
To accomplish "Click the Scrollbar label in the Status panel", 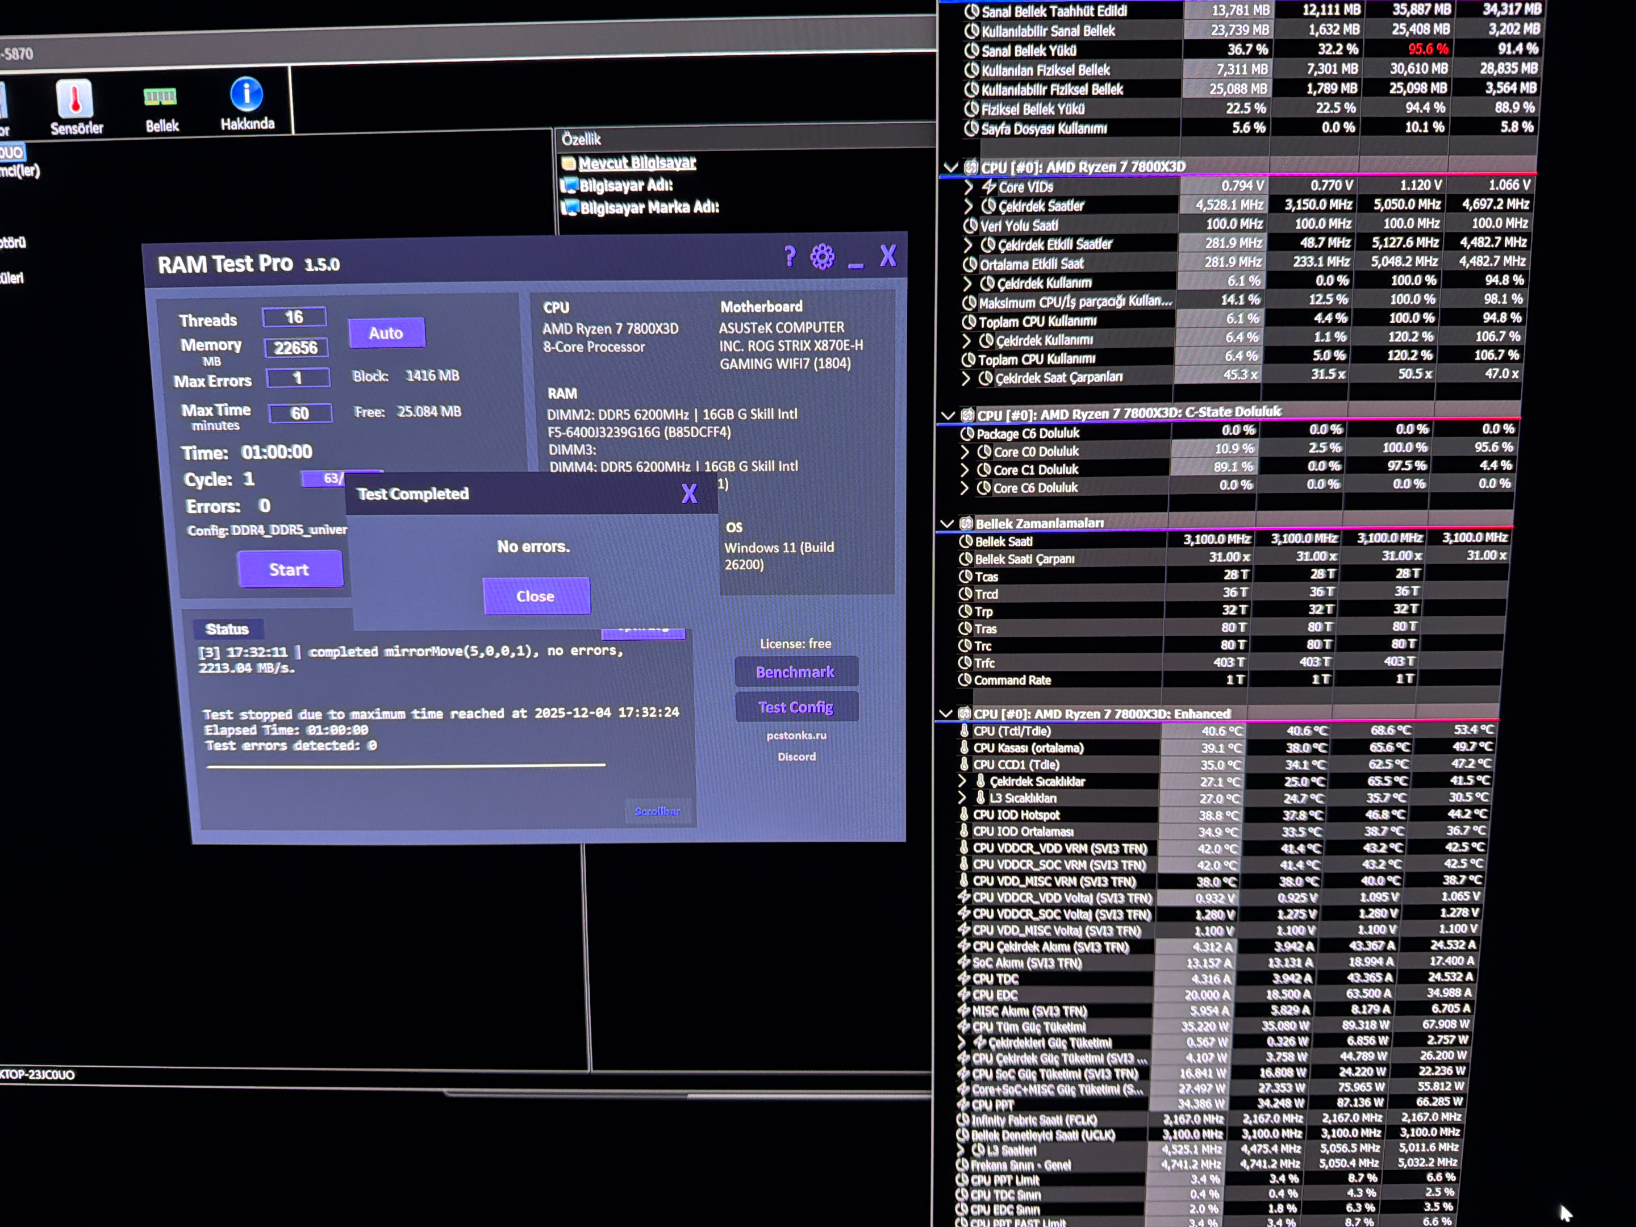I will pos(657,811).
